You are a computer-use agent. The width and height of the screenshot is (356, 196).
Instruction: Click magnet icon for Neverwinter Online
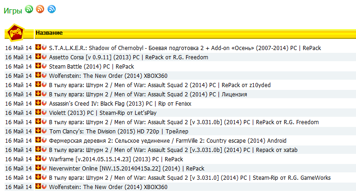pos(44,168)
